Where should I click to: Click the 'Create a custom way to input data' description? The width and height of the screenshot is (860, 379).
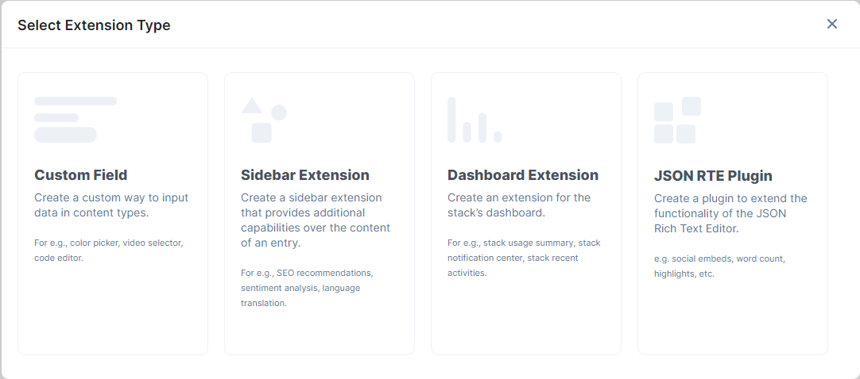(111, 205)
